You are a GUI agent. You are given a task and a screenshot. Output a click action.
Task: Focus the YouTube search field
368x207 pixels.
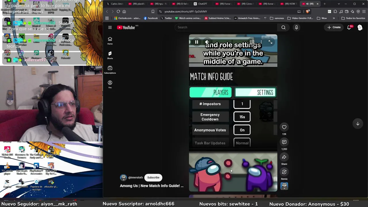coord(226,27)
